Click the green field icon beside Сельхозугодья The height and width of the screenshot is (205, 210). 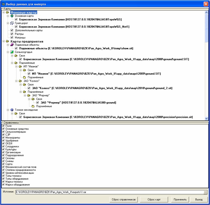(12, 52)
